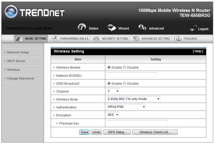Open WPS Setup
Viewport: 215px width, 147px height.
click(x=117, y=132)
